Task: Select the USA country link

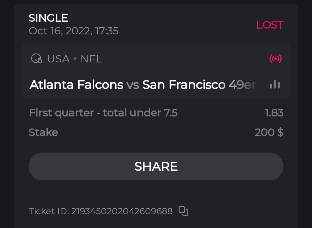Action: (x=58, y=59)
